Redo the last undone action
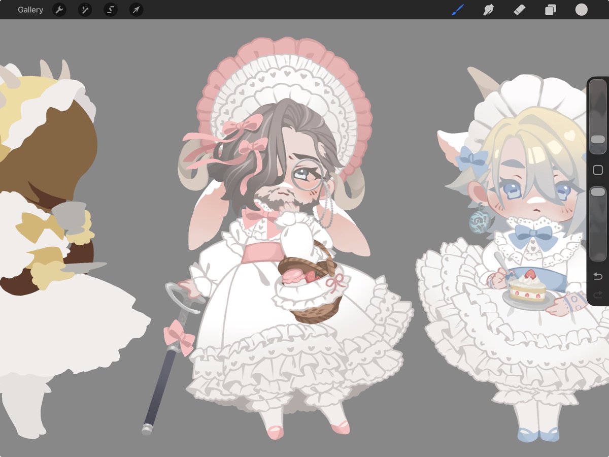 coord(598,295)
